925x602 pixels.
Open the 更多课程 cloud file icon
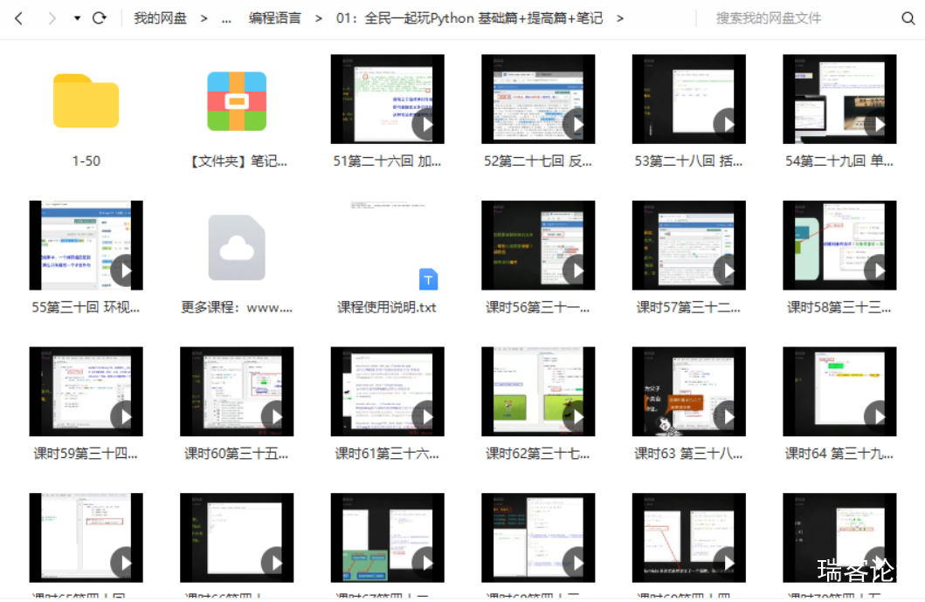click(x=237, y=248)
